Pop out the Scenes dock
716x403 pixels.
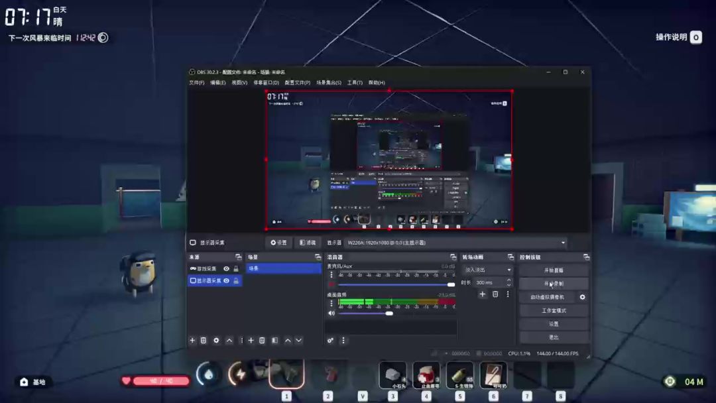(318, 257)
